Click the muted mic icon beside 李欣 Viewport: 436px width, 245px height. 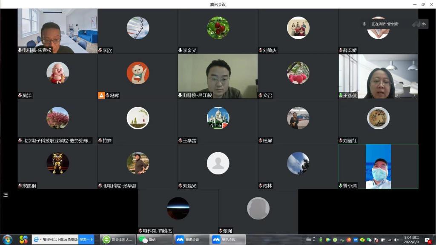(100, 50)
